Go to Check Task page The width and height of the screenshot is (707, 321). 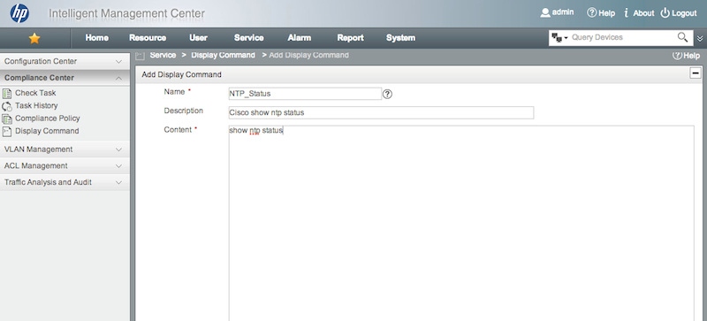click(35, 93)
